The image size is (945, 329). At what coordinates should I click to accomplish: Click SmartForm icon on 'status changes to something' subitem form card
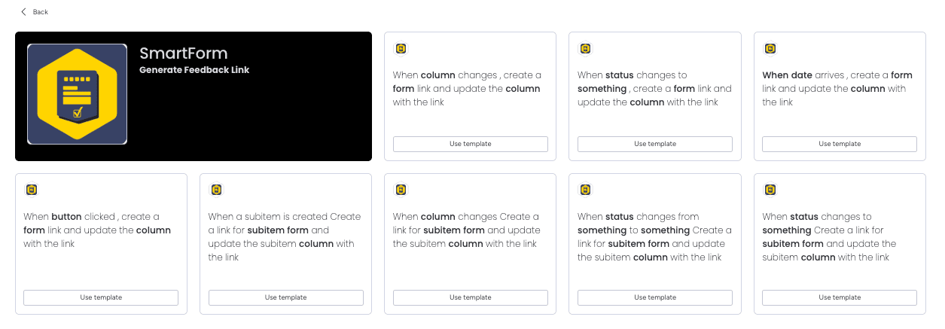click(x=770, y=190)
